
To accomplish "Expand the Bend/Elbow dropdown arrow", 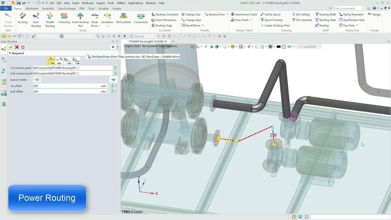I will [203, 25].
